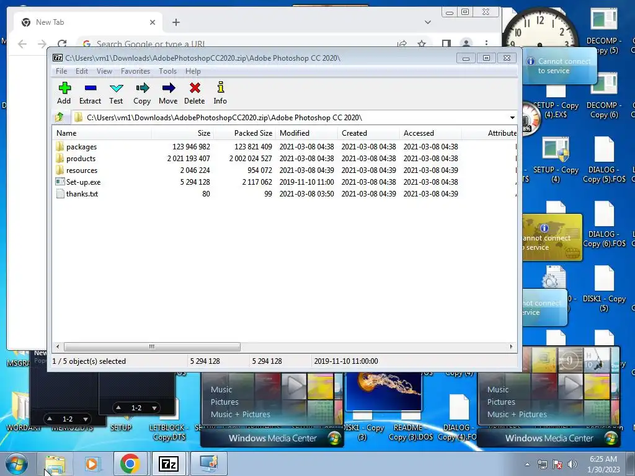Sort by Packed Size column header
Viewport: 635px width, 476px height.
click(x=244, y=133)
